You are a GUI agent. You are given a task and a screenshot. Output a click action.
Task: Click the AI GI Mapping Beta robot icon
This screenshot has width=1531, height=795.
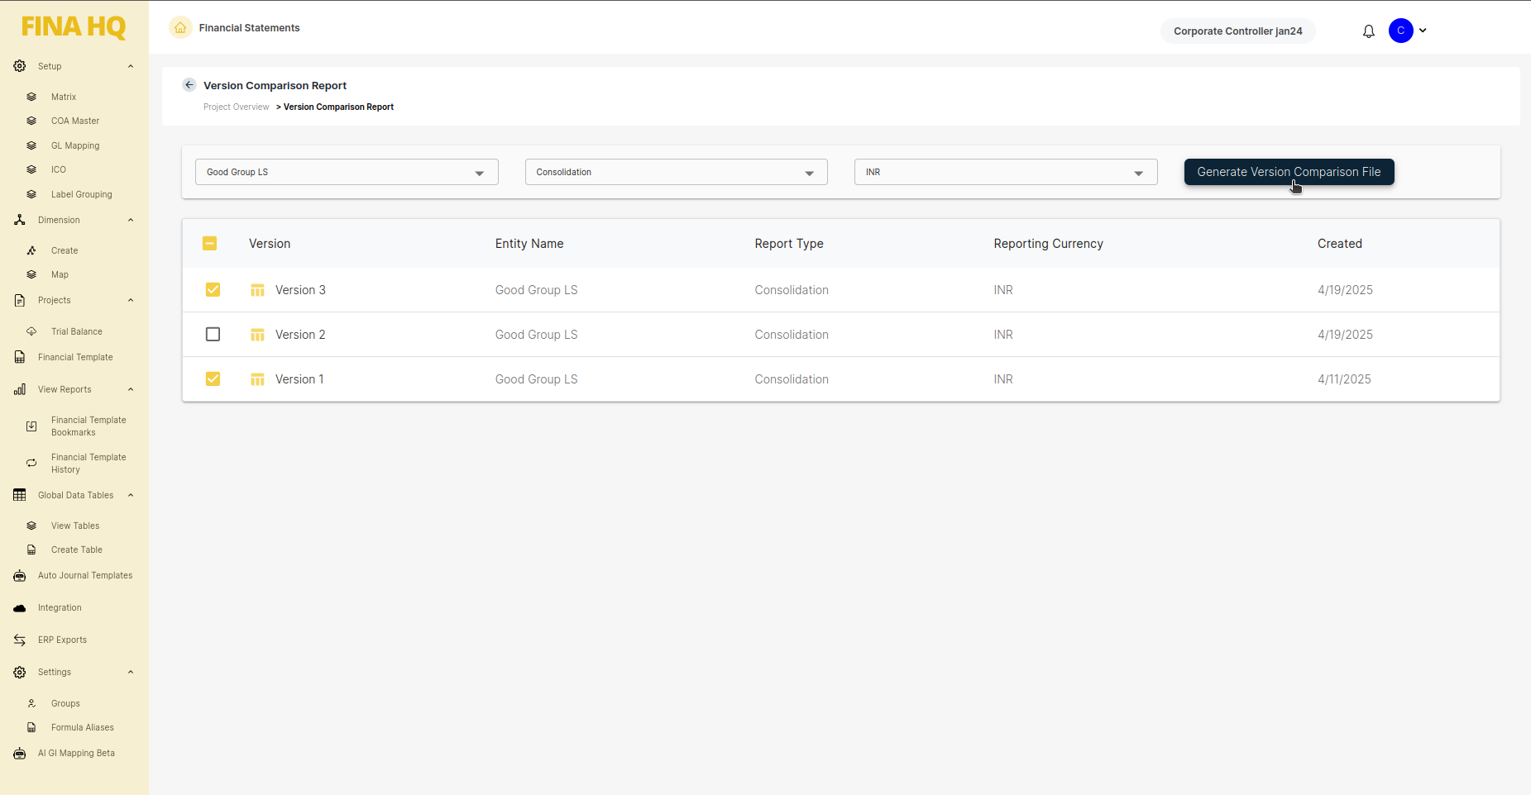[x=20, y=754]
